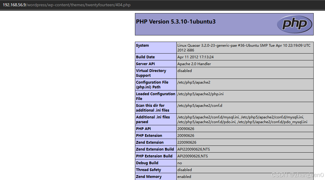Click the browser address bar URL
Viewport: 325px width, 180px height.
coord(66,5)
